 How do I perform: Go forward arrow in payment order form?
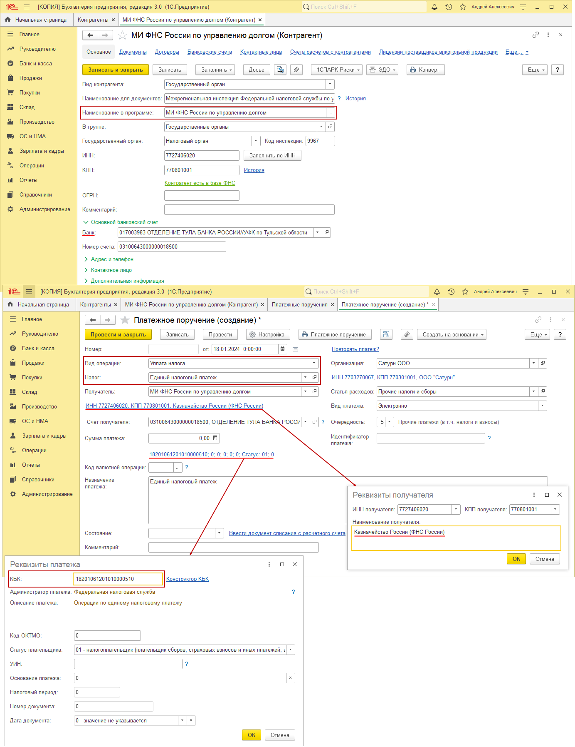[x=108, y=320]
